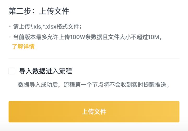
Task: Click the 导入数据进入流程 checkbox label
Action: 45,71
